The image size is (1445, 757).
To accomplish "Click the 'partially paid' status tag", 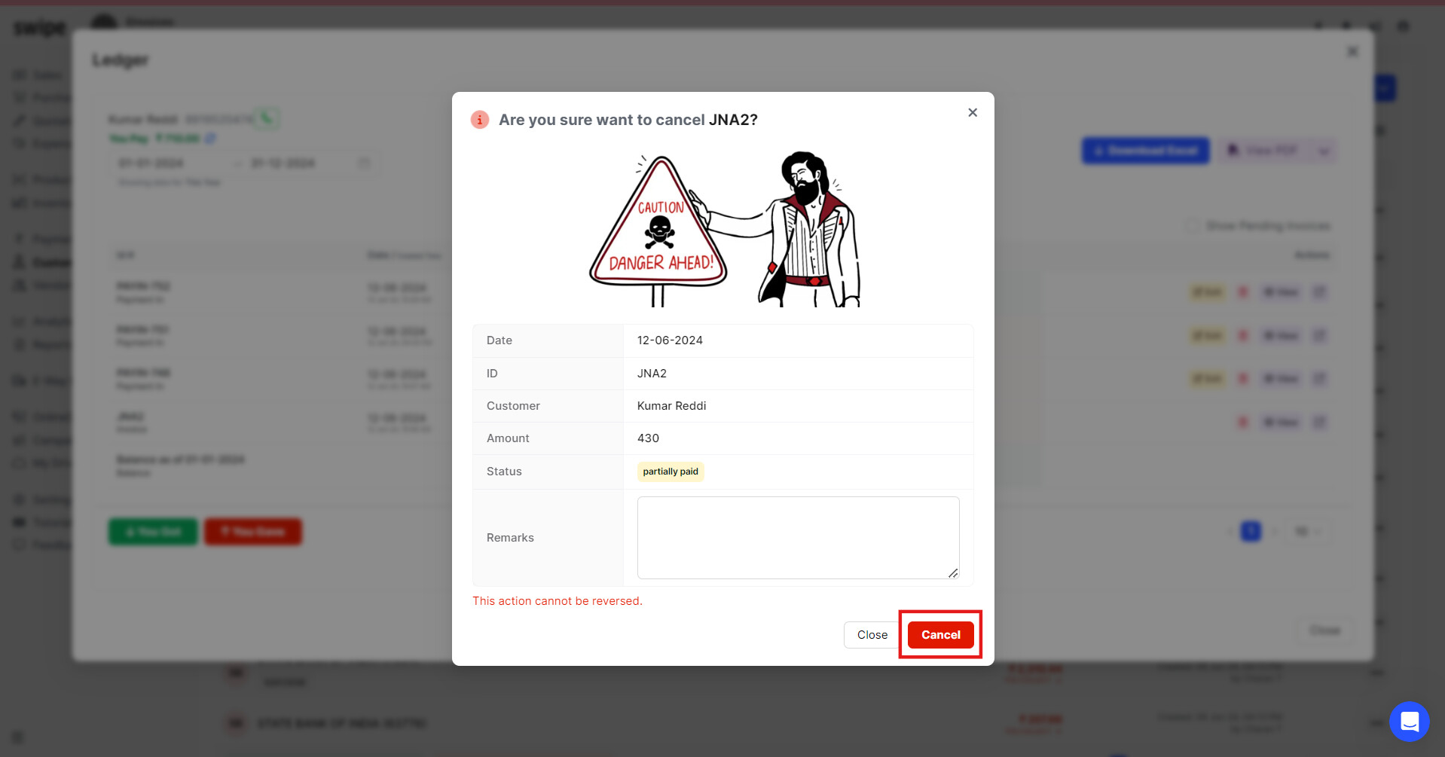I will [x=671, y=472].
